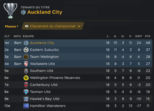Click the silver trophy cup image

(10, 11)
